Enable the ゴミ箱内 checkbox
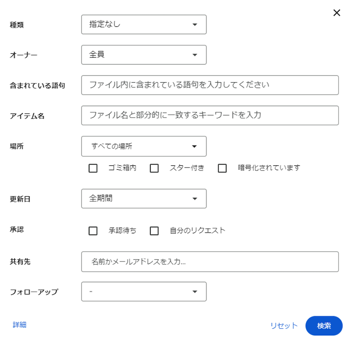 [93, 168]
